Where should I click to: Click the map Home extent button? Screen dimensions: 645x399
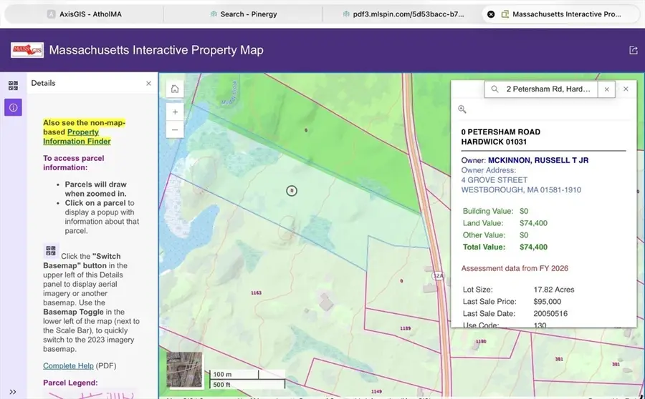tap(175, 89)
